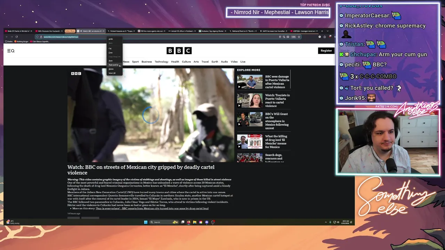This screenshot has height=250, width=445.
Task: Open Discord from the taskbar
Action: point(207,222)
